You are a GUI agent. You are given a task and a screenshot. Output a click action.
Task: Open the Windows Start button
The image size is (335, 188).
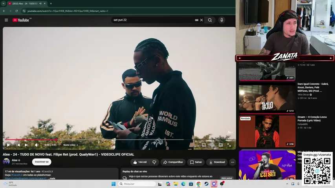(113, 184)
